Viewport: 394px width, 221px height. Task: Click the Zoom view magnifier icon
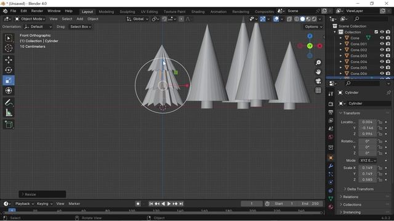318,63
